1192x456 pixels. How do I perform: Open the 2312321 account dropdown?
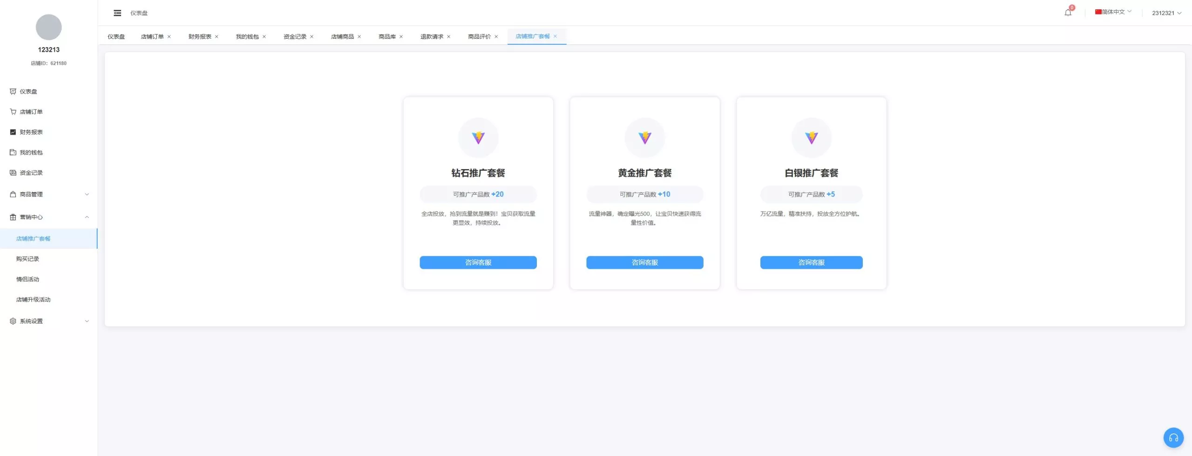1166,13
